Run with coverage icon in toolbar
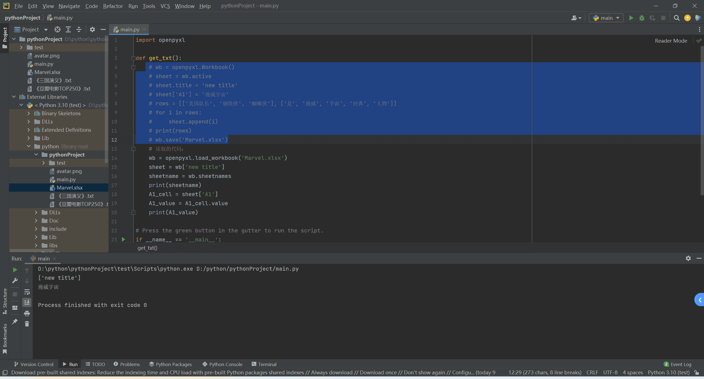704x379 pixels. point(652,18)
